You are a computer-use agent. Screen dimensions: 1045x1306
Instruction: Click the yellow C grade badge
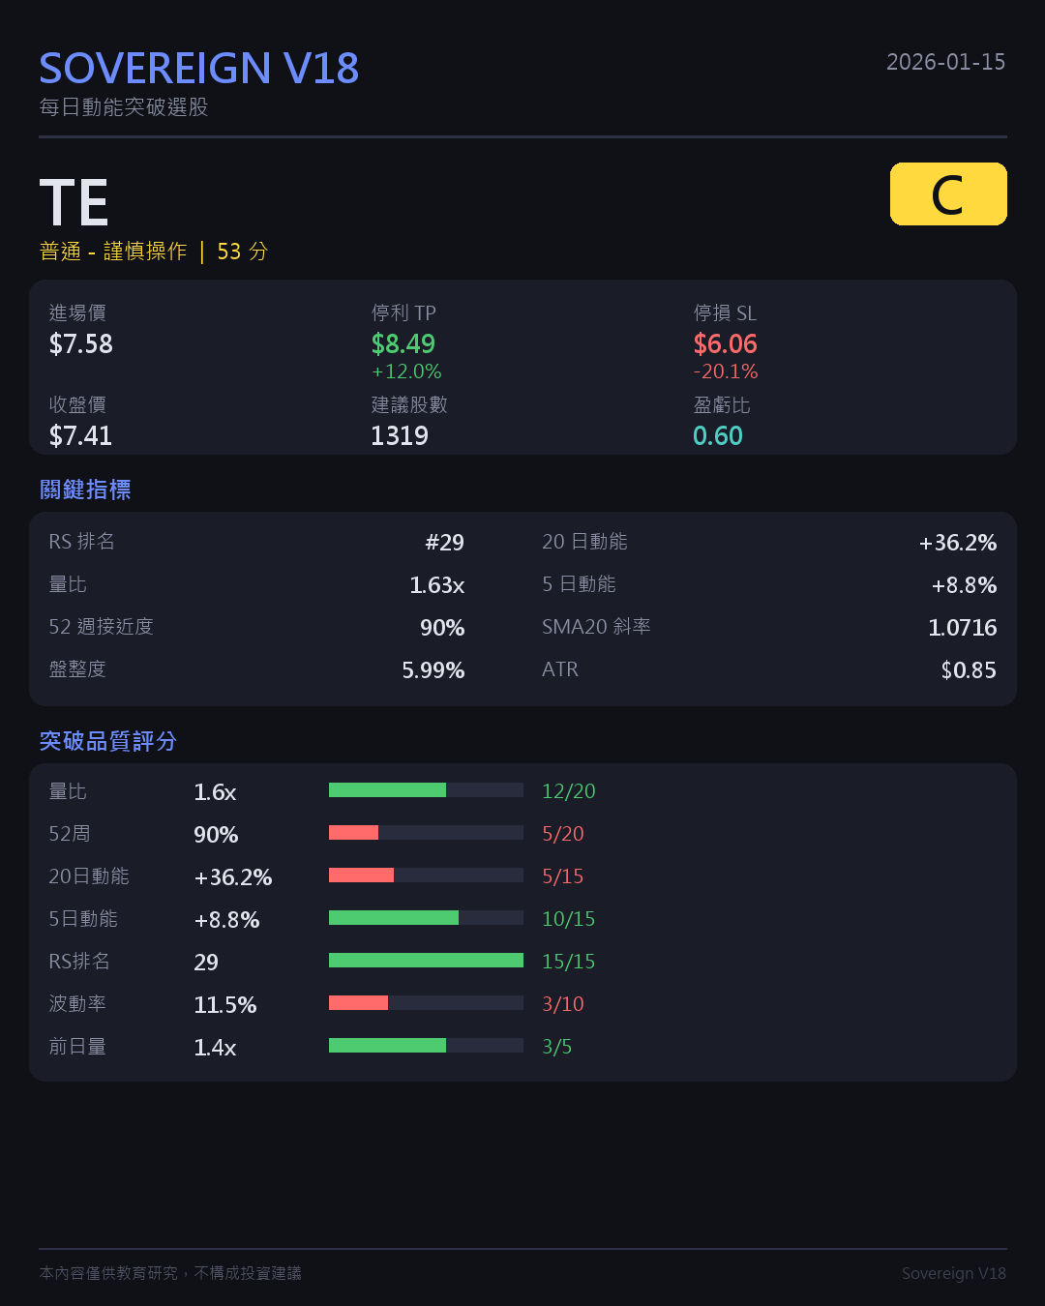(948, 194)
